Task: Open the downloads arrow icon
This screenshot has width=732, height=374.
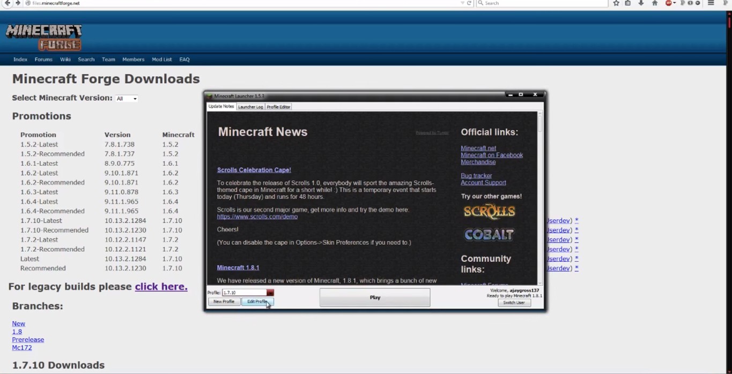Action: [x=641, y=3]
